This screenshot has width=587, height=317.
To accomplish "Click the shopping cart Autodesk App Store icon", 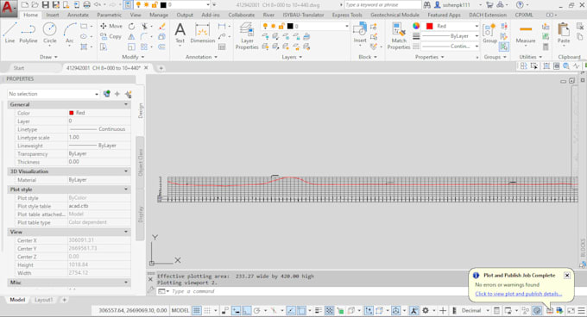I will tap(489, 5).
